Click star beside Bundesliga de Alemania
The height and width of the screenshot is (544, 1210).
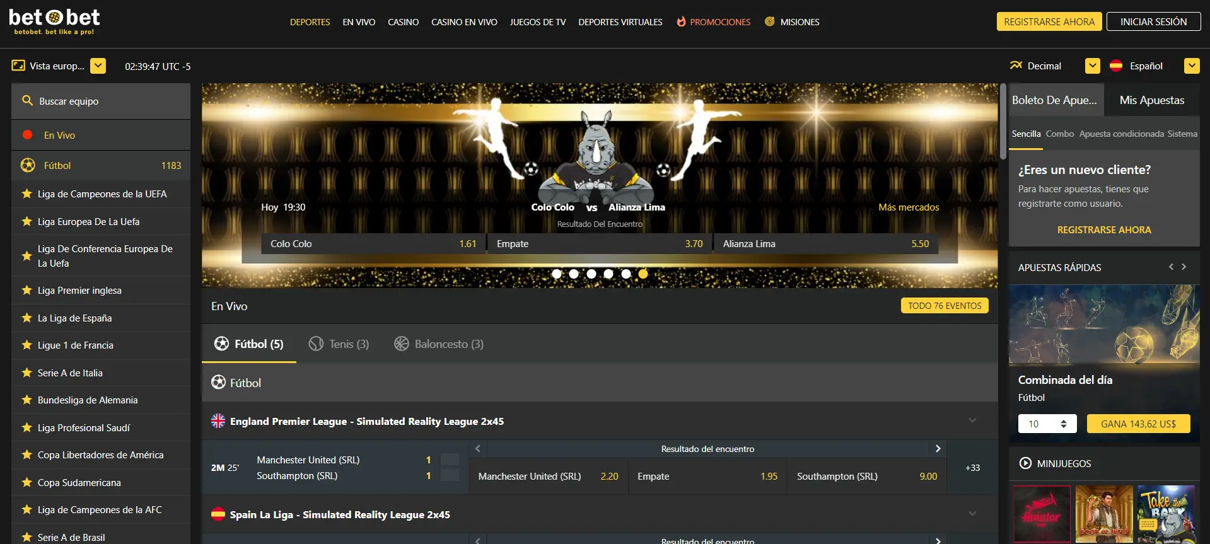pyautogui.click(x=26, y=400)
